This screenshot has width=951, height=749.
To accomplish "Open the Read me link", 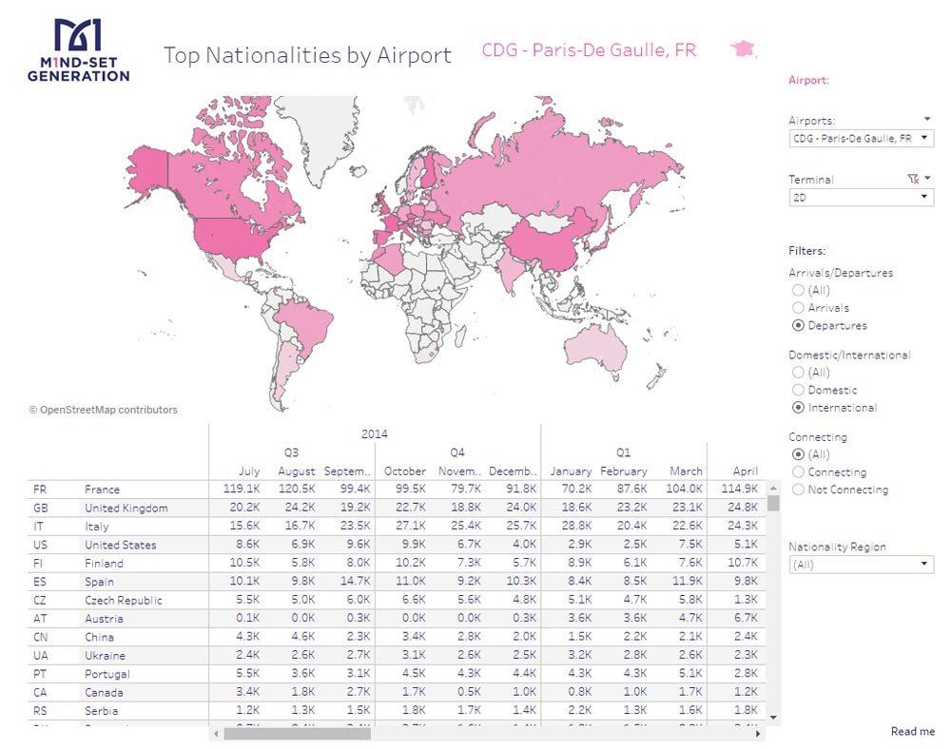I will tap(912, 731).
